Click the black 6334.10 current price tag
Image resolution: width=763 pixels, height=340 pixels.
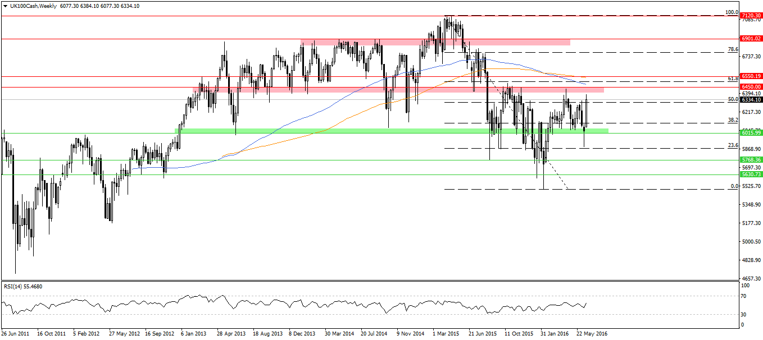(750, 100)
